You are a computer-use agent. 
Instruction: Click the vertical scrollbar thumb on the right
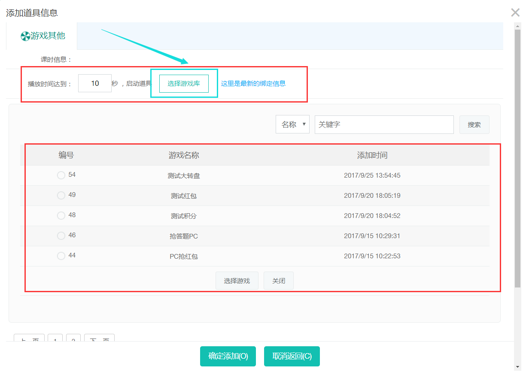pos(517,154)
